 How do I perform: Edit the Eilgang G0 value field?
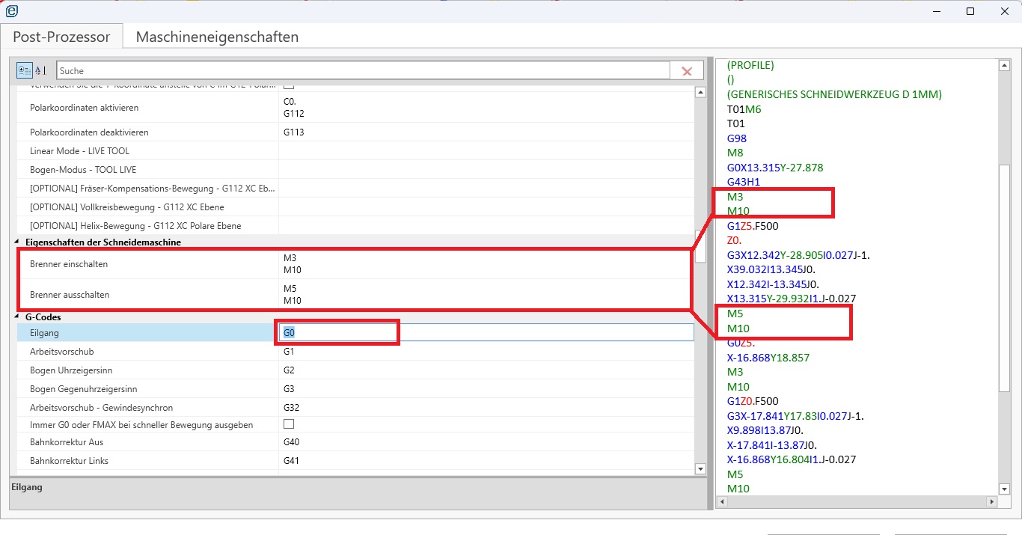(x=486, y=332)
